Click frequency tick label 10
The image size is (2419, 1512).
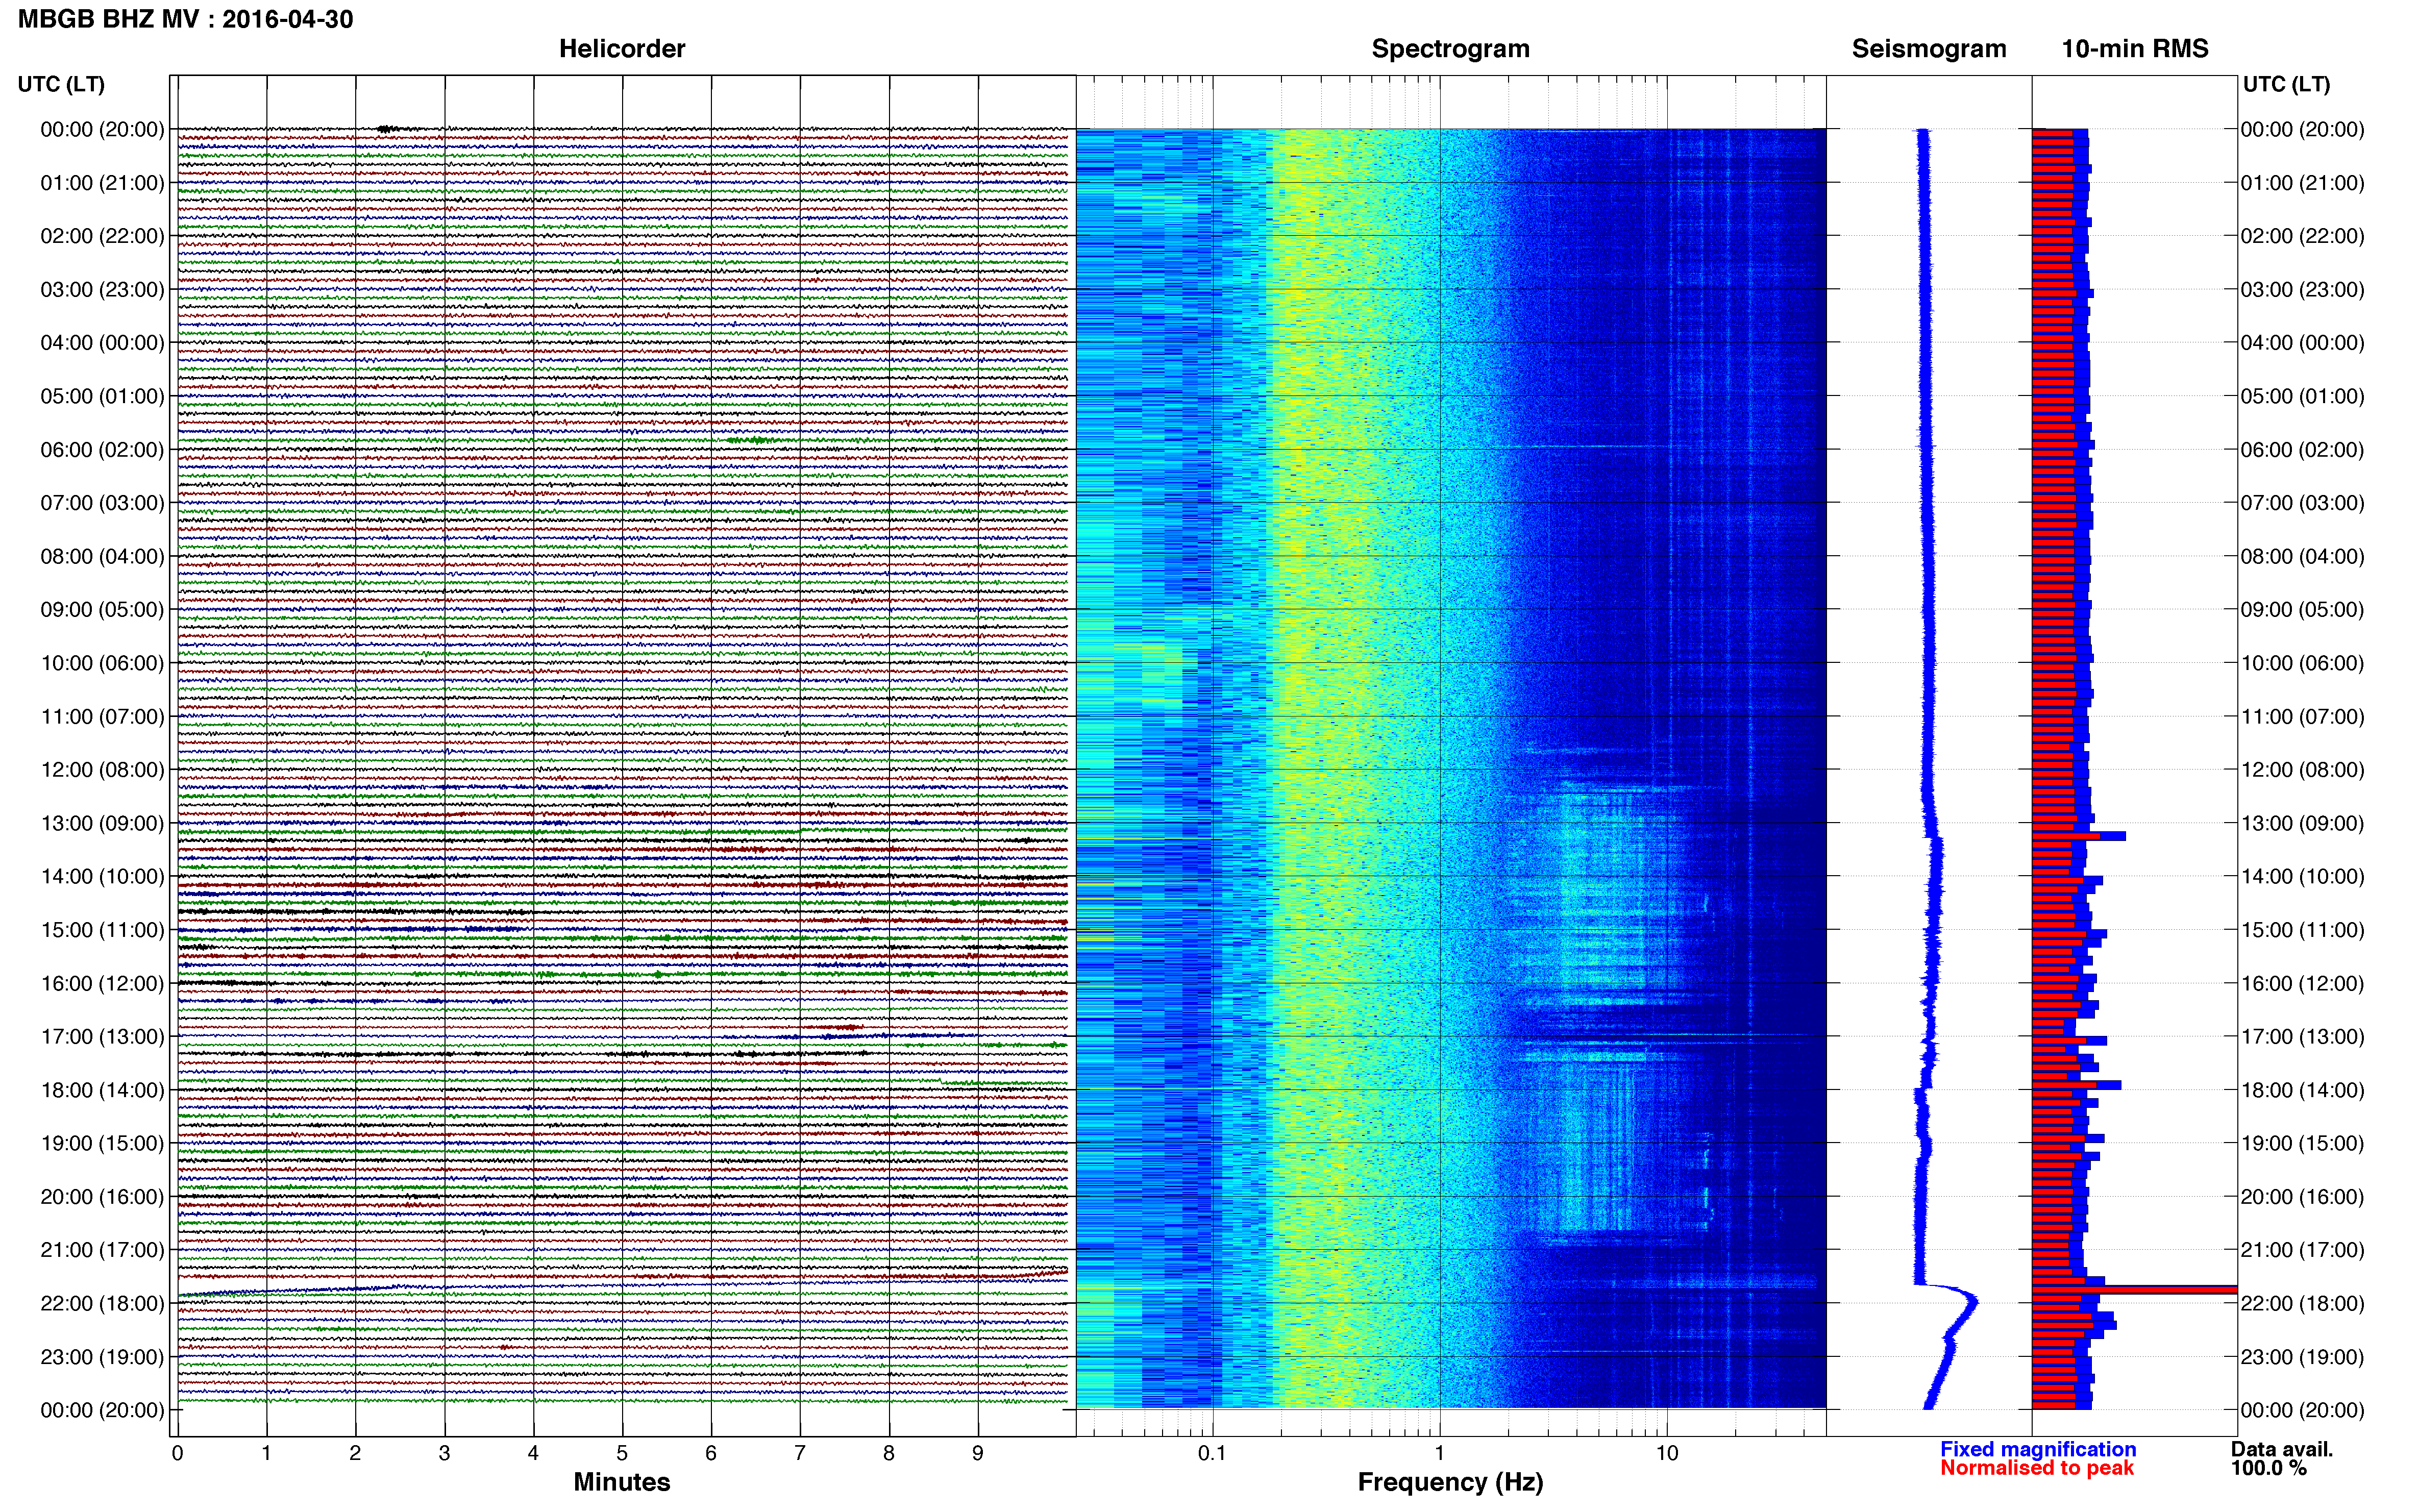pyautogui.click(x=1667, y=1453)
